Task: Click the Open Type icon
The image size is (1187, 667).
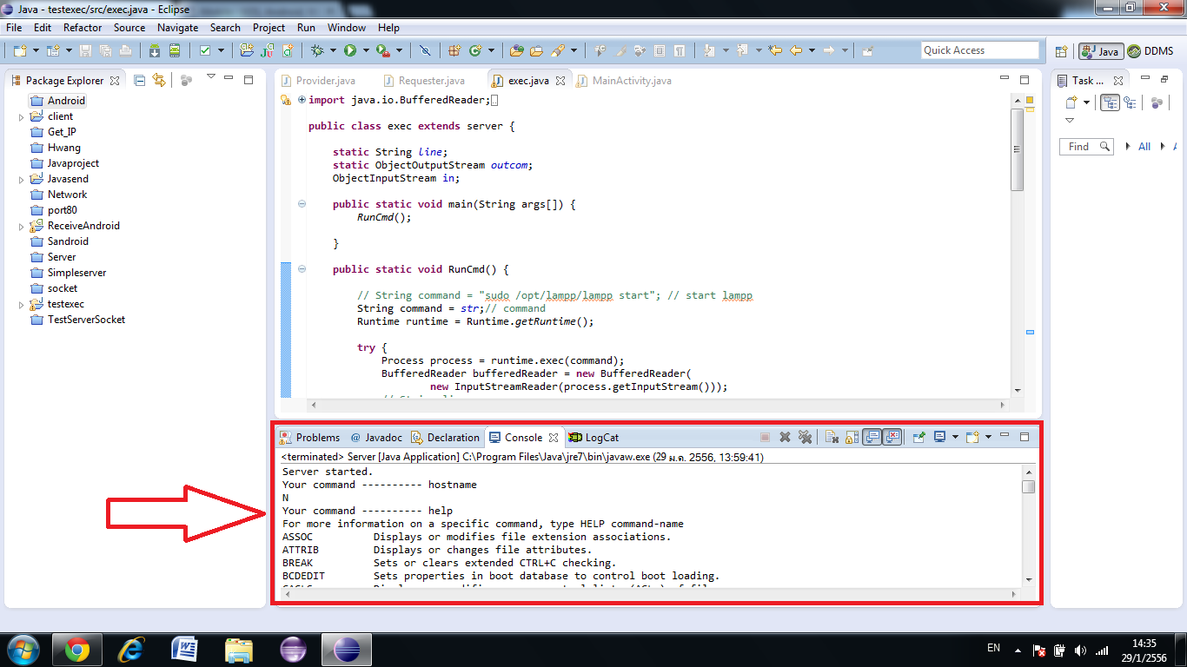Action: pos(516,50)
